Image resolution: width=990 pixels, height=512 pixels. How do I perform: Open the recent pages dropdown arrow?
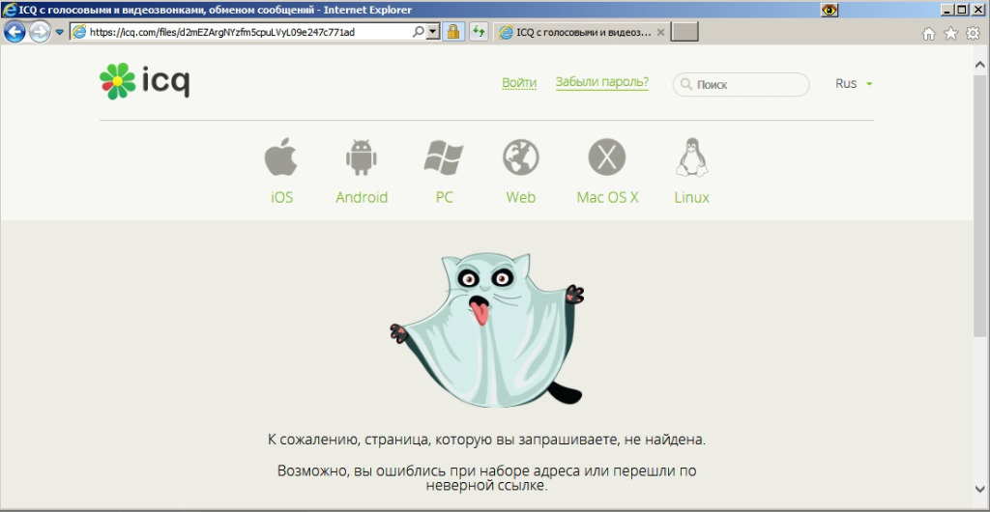click(x=60, y=32)
